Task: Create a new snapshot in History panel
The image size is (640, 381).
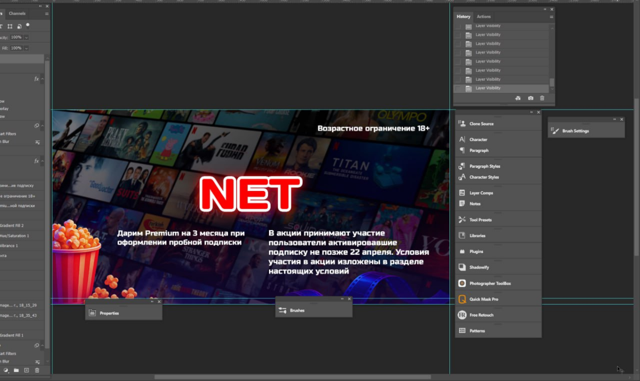Action: click(x=530, y=98)
